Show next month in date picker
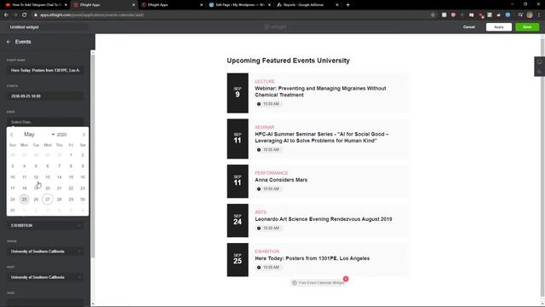Viewport: 545px width, 307px height. (83, 135)
